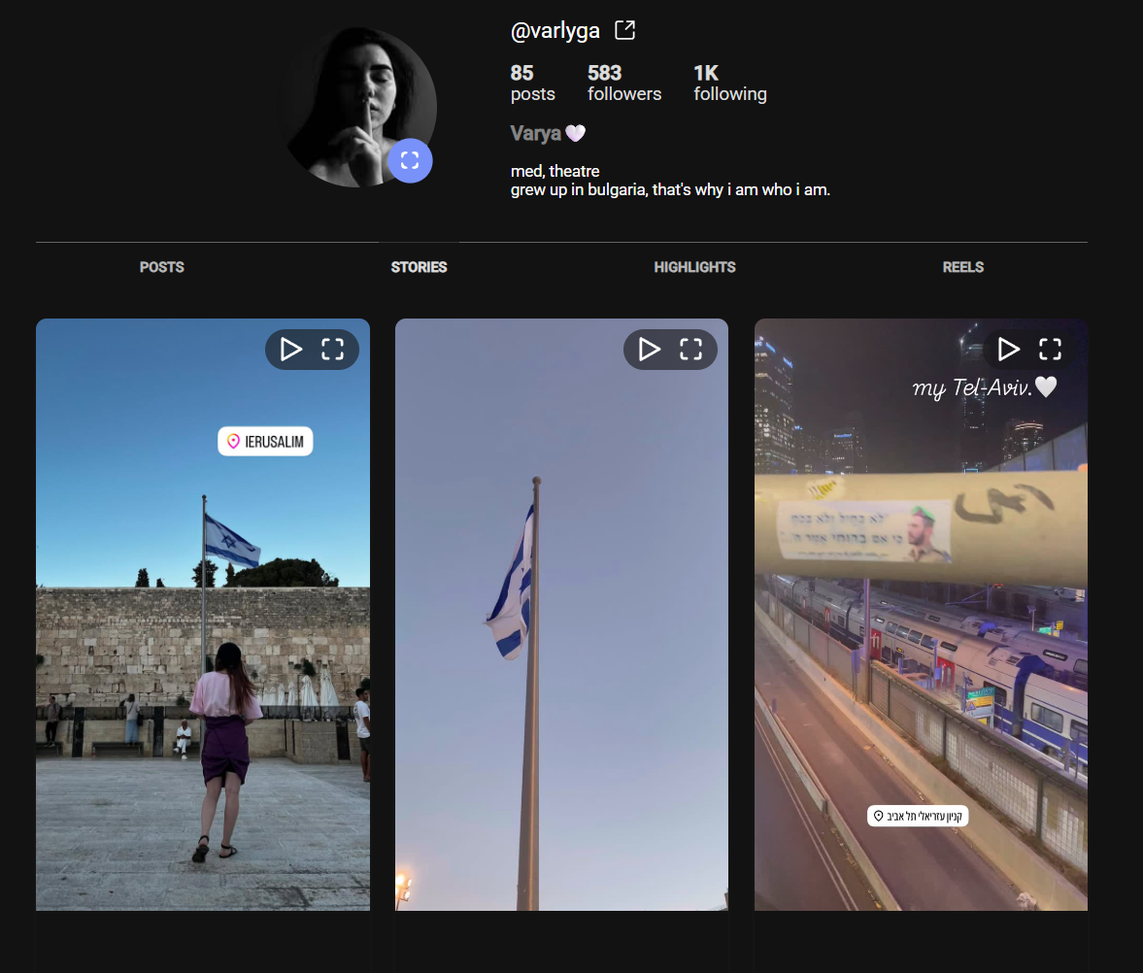The height and width of the screenshot is (973, 1143).
Task: Expand the middle flag story to fullscreen
Action: click(690, 350)
